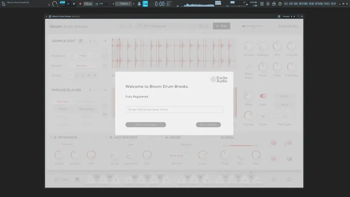Close the editor with the Edit button

(221, 26)
